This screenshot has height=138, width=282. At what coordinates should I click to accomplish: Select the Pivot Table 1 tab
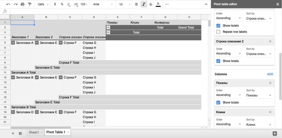coord(56,132)
